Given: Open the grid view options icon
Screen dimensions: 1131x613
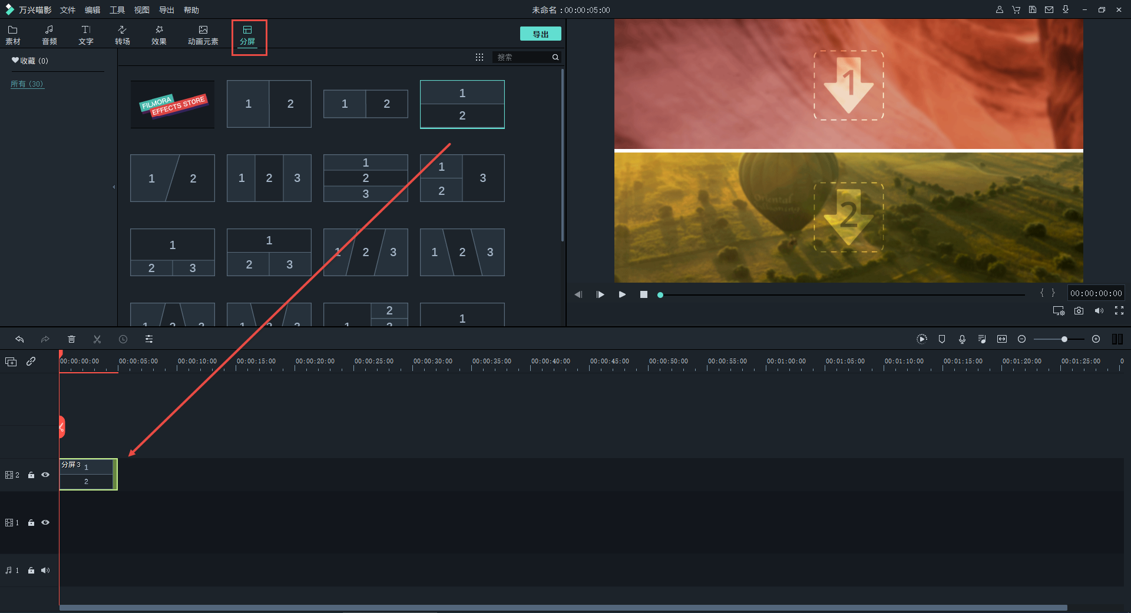Looking at the screenshot, I should click(479, 57).
